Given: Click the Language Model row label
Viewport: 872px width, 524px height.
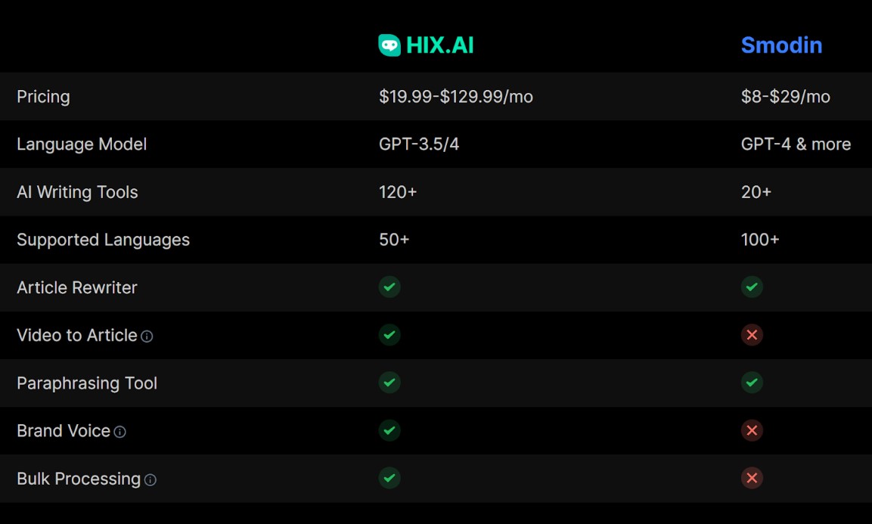Looking at the screenshot, I should [82, 144].
